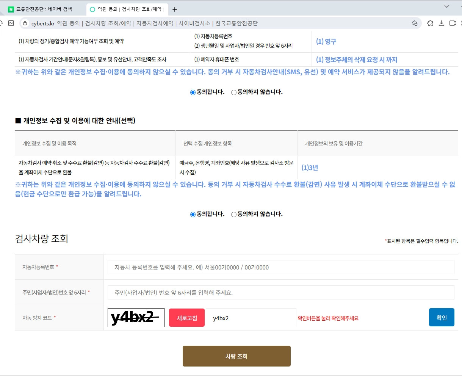
Task: Click the 자동차등록번호 input field
Action: [280, 267]
